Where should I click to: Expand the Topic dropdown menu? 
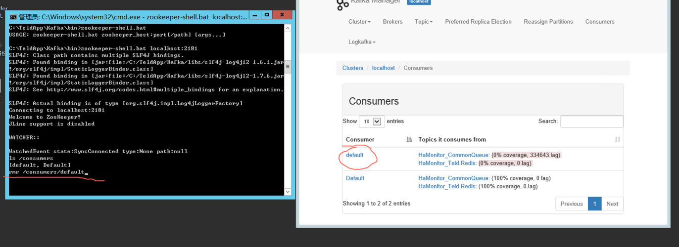[x=424, y=22]
